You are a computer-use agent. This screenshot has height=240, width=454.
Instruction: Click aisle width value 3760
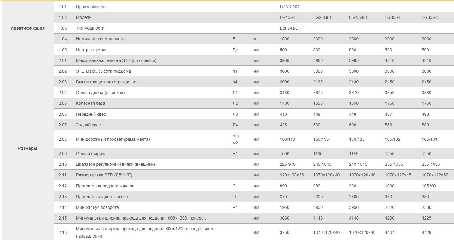(285, 232)
